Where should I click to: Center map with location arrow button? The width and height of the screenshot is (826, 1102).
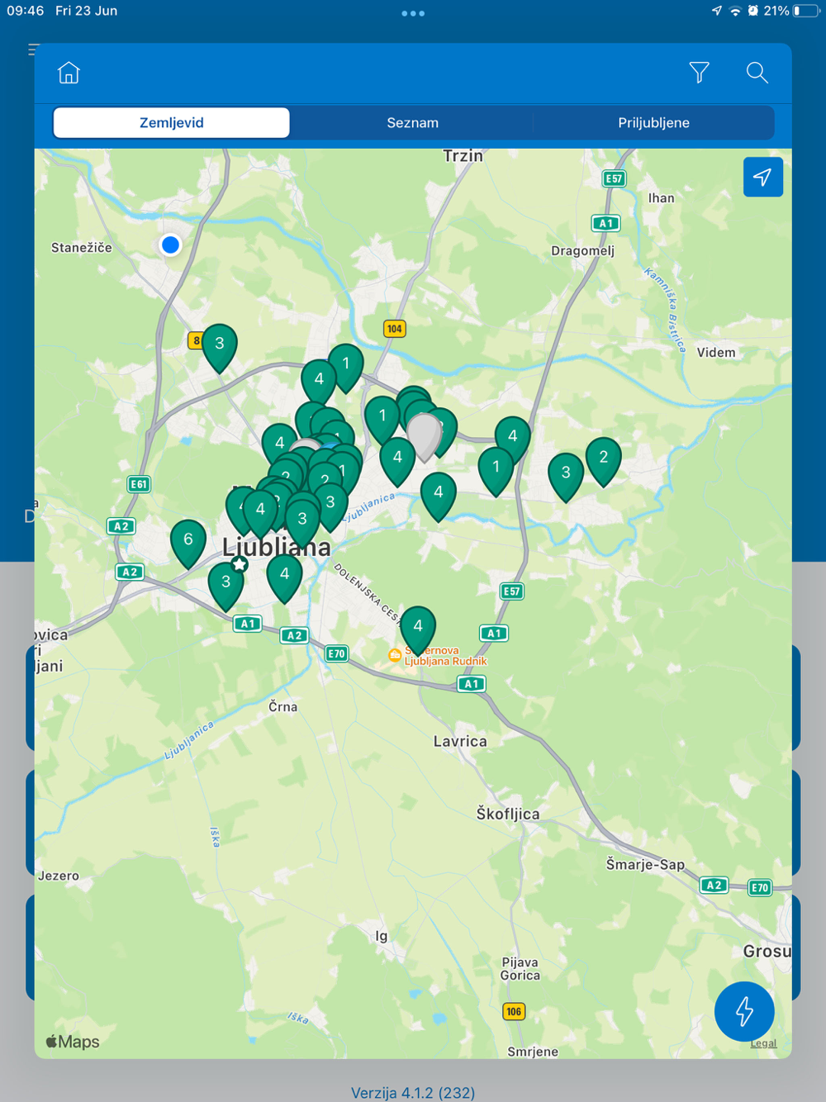762,177
